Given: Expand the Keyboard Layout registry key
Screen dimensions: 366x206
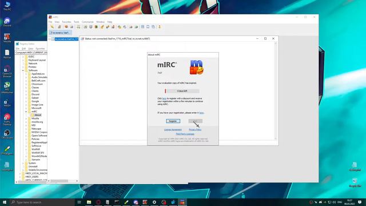Looking at the screenshot, I should 23,60.
